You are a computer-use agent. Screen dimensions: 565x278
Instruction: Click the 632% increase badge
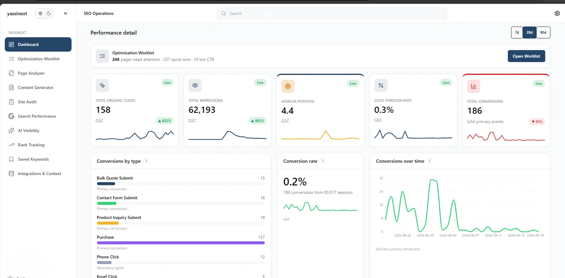coord(165,121)
